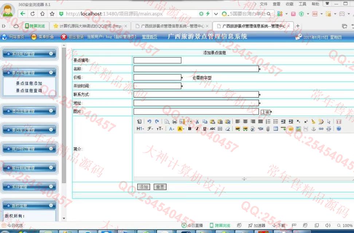This screenshot has height=233, width=354.
Task: Click browser refresh icon
Action: [32, 14]
